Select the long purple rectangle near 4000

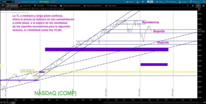click(x=107, y=49)
